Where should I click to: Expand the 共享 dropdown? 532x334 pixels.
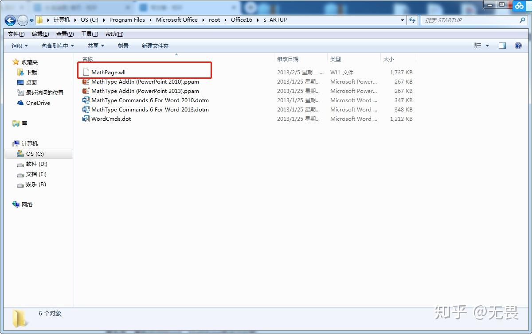click(x=96, y=46)
